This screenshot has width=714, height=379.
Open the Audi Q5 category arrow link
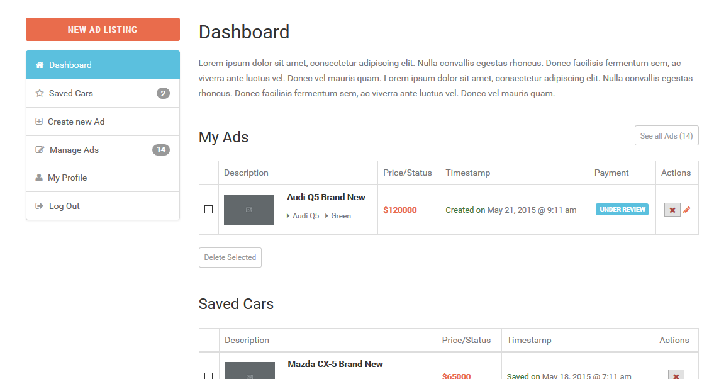tap(303, 216)
